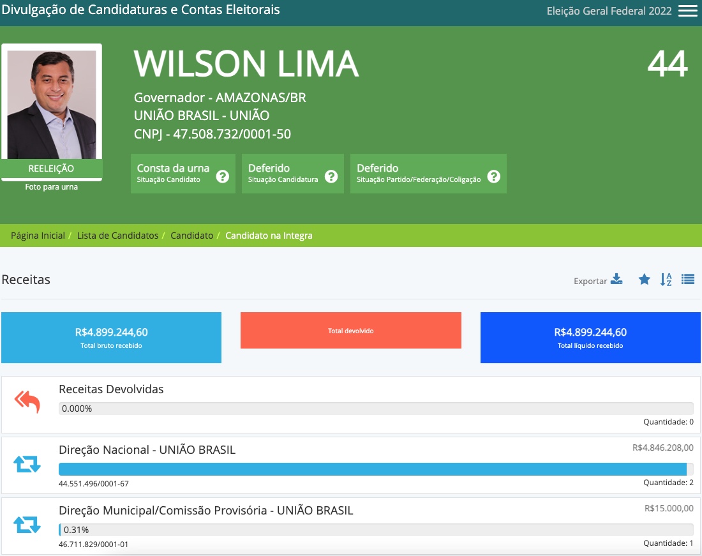Open Lista de Candidatos breadcrumb

coord(117,236)
